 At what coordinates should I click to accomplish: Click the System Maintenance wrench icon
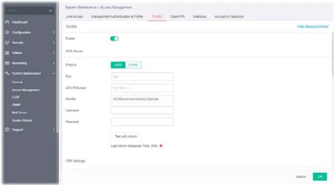pyautogui.click(x=7, y=73)
